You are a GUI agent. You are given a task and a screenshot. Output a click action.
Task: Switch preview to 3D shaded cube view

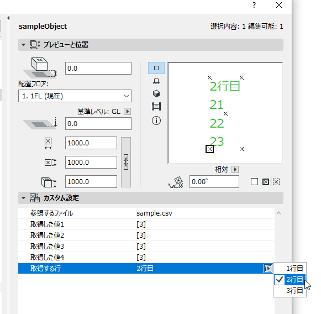[x=156, y=93]
